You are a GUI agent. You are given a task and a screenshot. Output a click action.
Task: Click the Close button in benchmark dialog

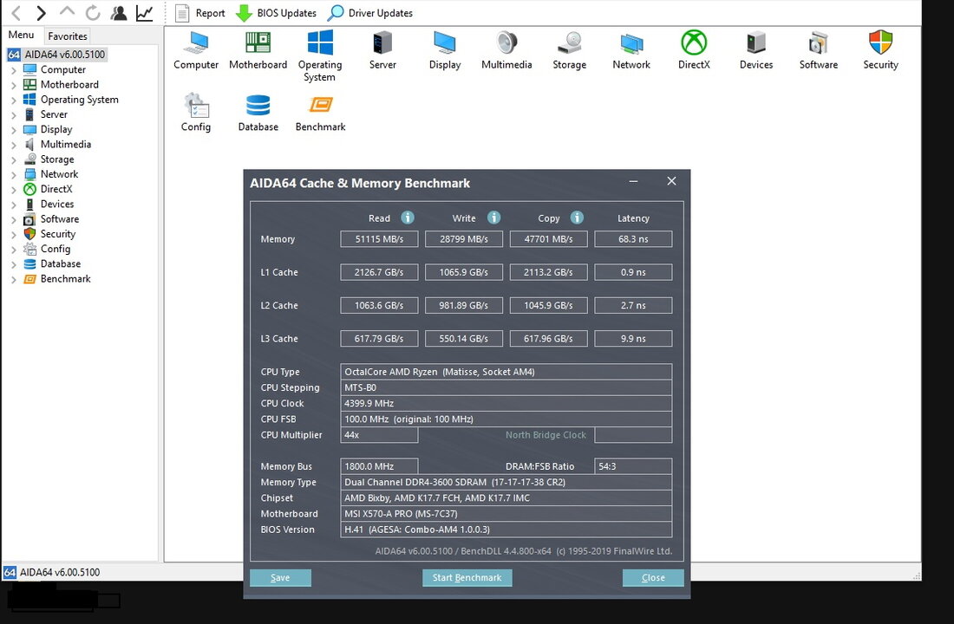click(x=653, y=578)
